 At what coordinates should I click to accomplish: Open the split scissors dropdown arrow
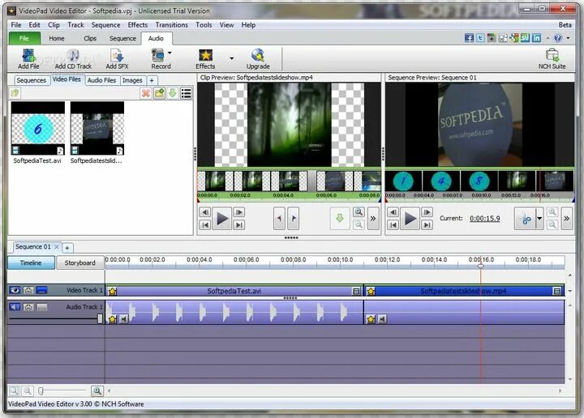click(x=539, y=218)
